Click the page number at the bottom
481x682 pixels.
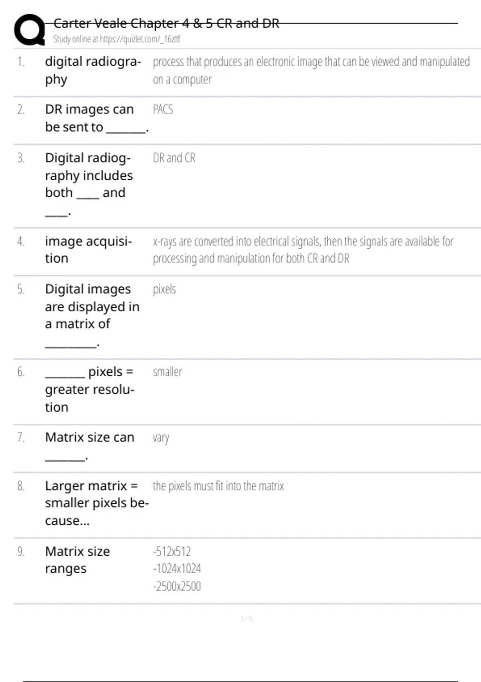click(x=247, y=619)
